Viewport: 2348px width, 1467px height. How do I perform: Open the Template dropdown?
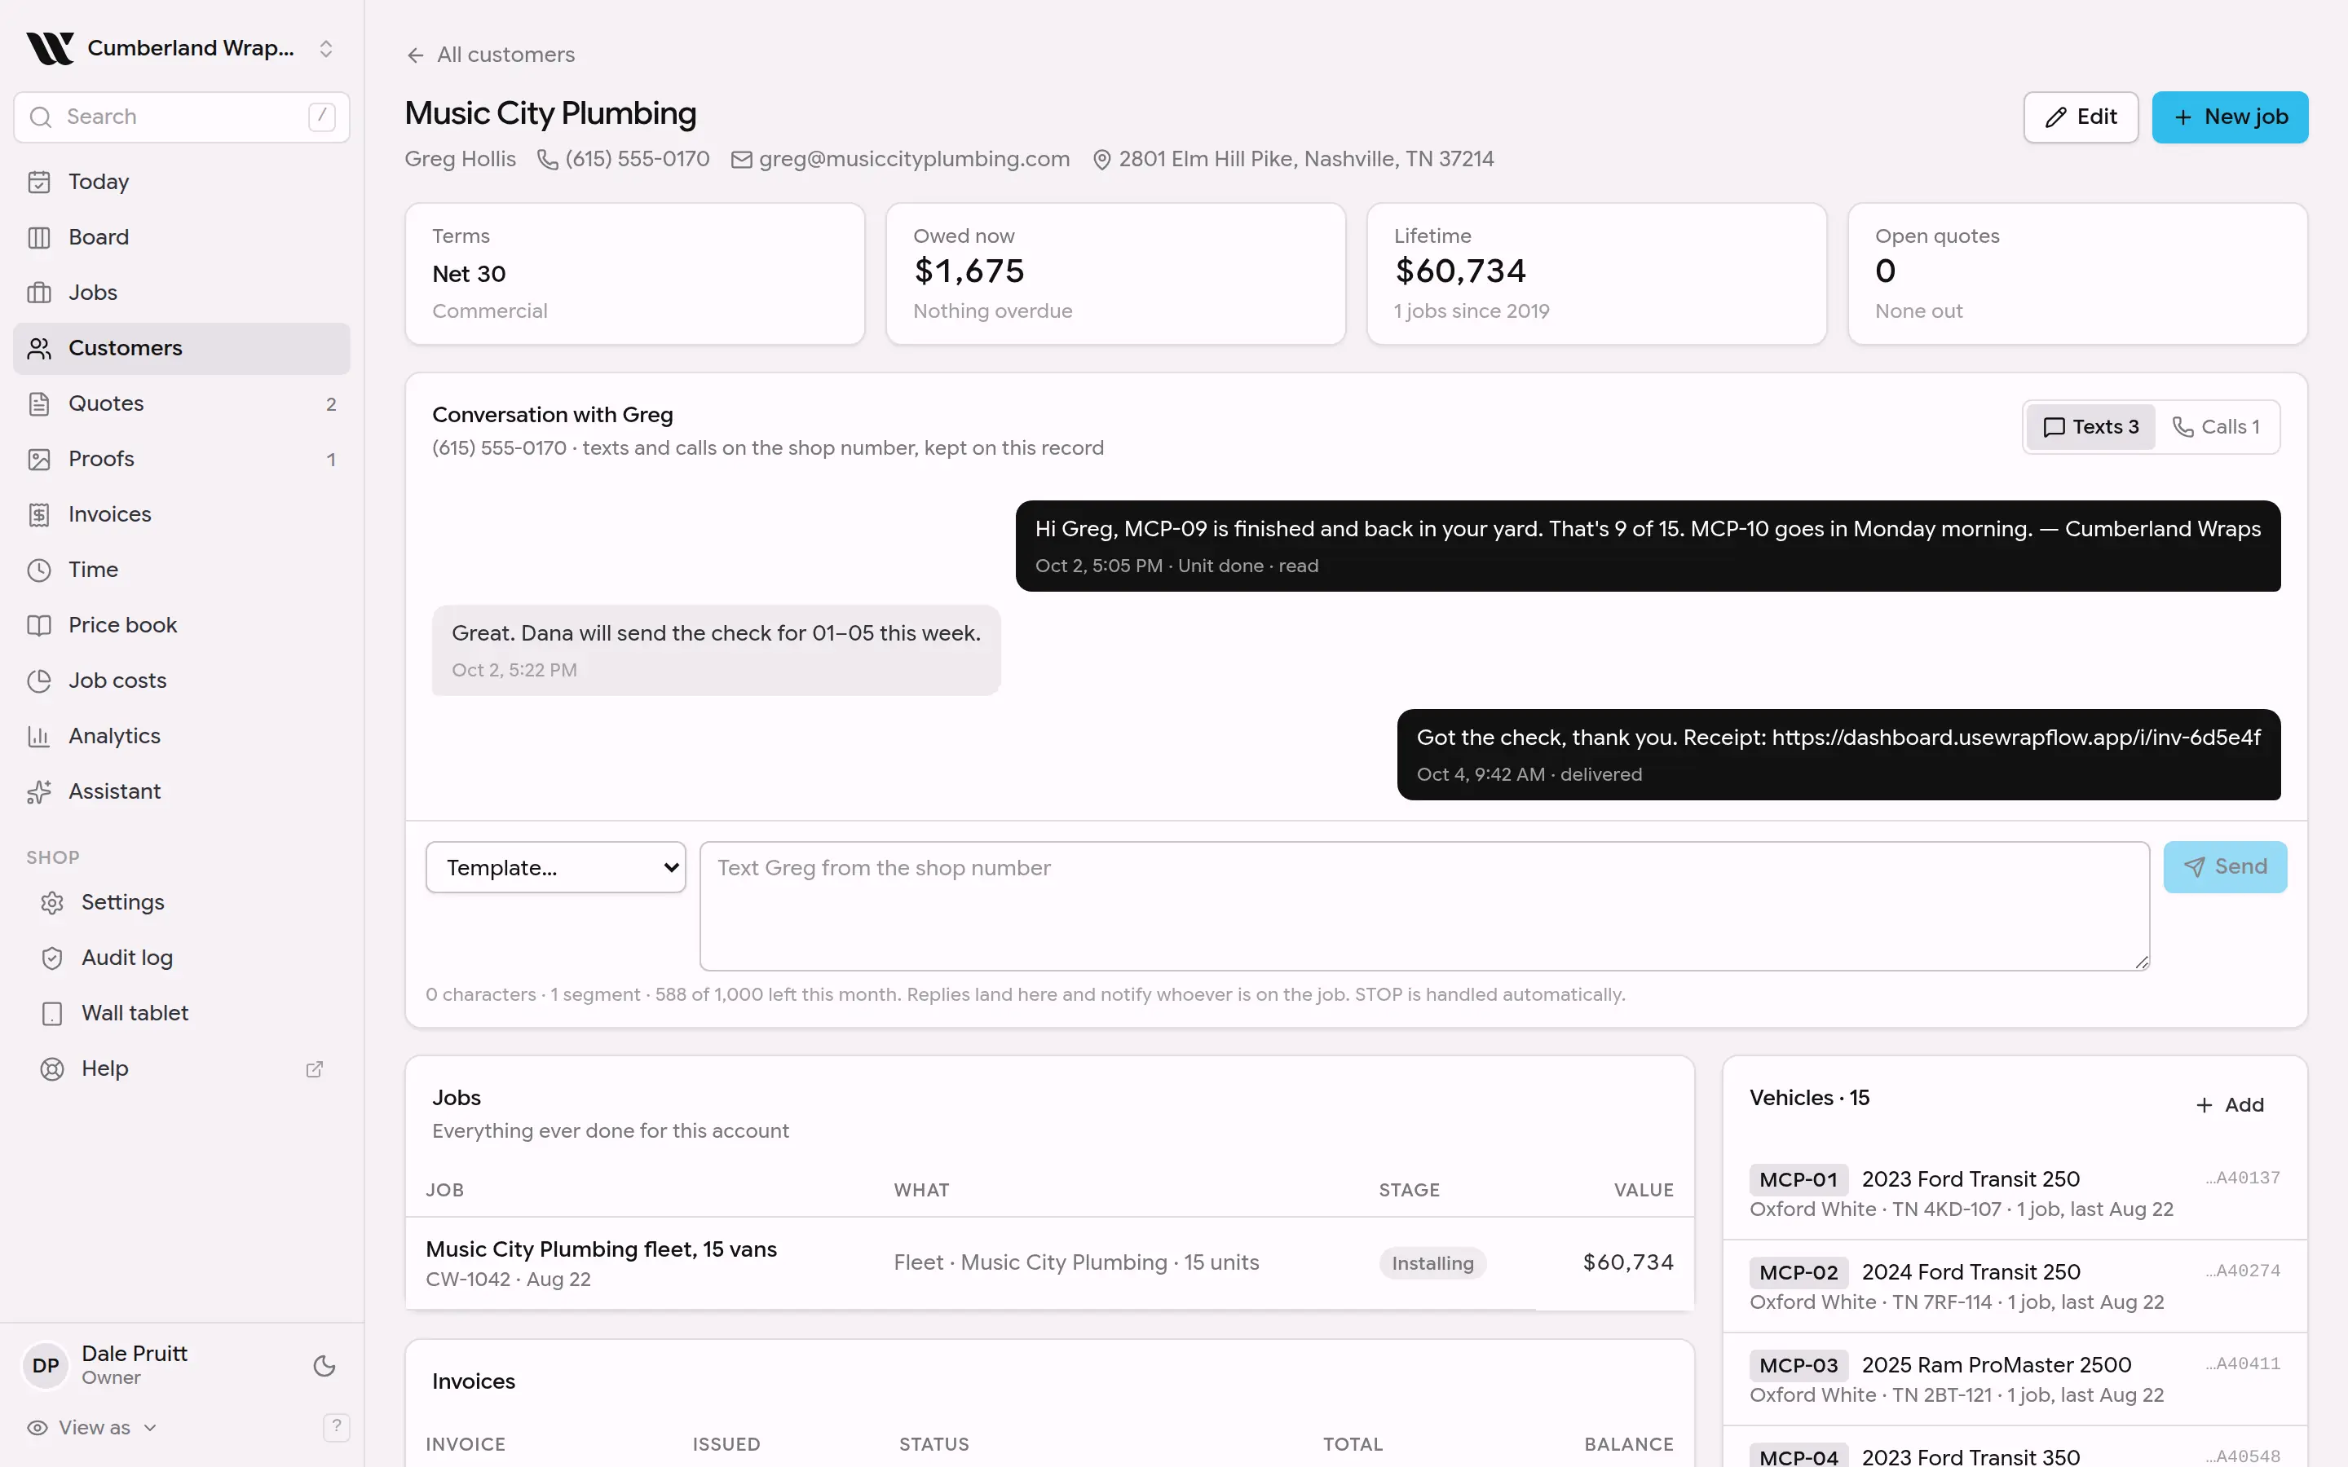(555, 866)
